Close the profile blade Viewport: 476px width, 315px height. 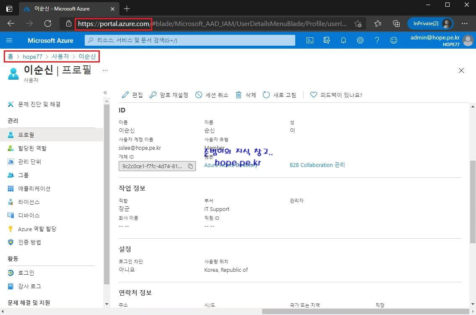click(461, 70)
